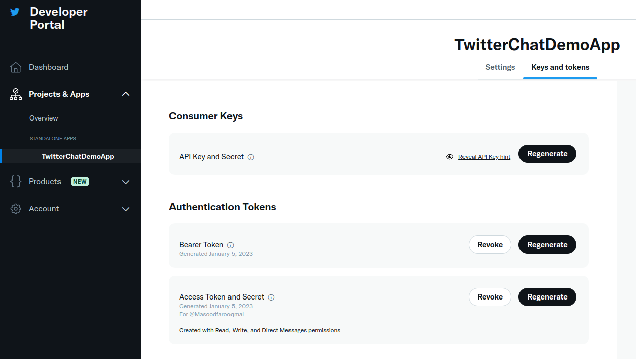Click the Account gear icon
636x359 pixels.
[16, 209]
